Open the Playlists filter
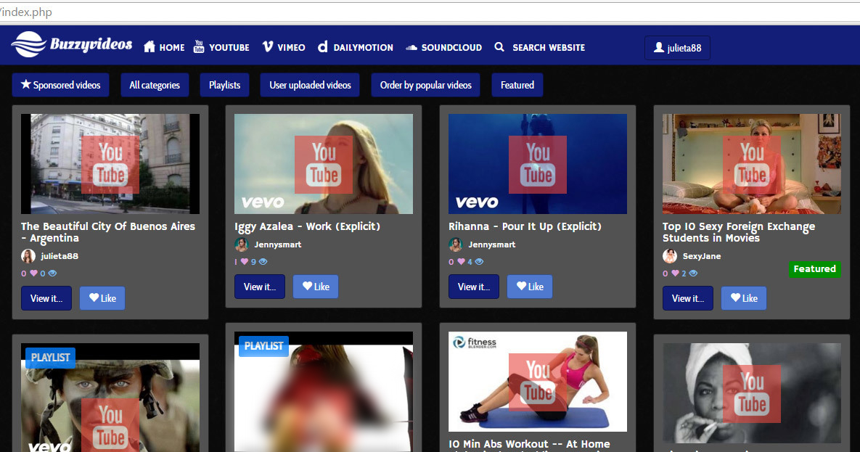Screen dimensions: 860x452 224,85
